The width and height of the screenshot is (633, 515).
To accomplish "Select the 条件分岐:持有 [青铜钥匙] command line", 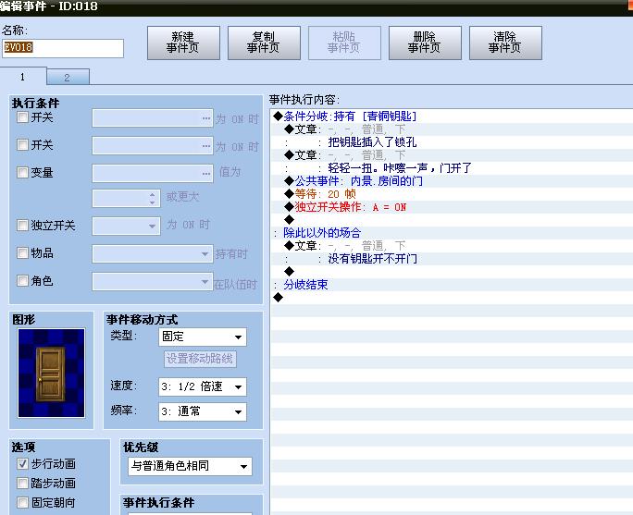I will [452, 116].
